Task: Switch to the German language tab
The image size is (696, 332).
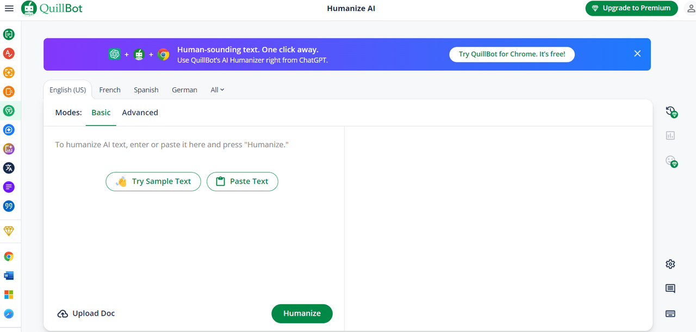Action: point(184,90)
